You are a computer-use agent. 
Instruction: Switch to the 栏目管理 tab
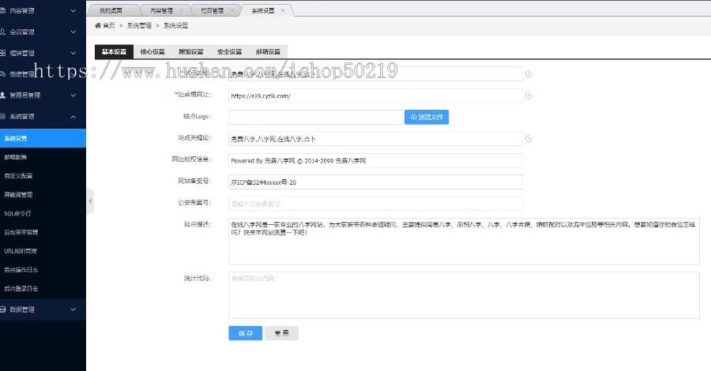click(x=213, y=10)
